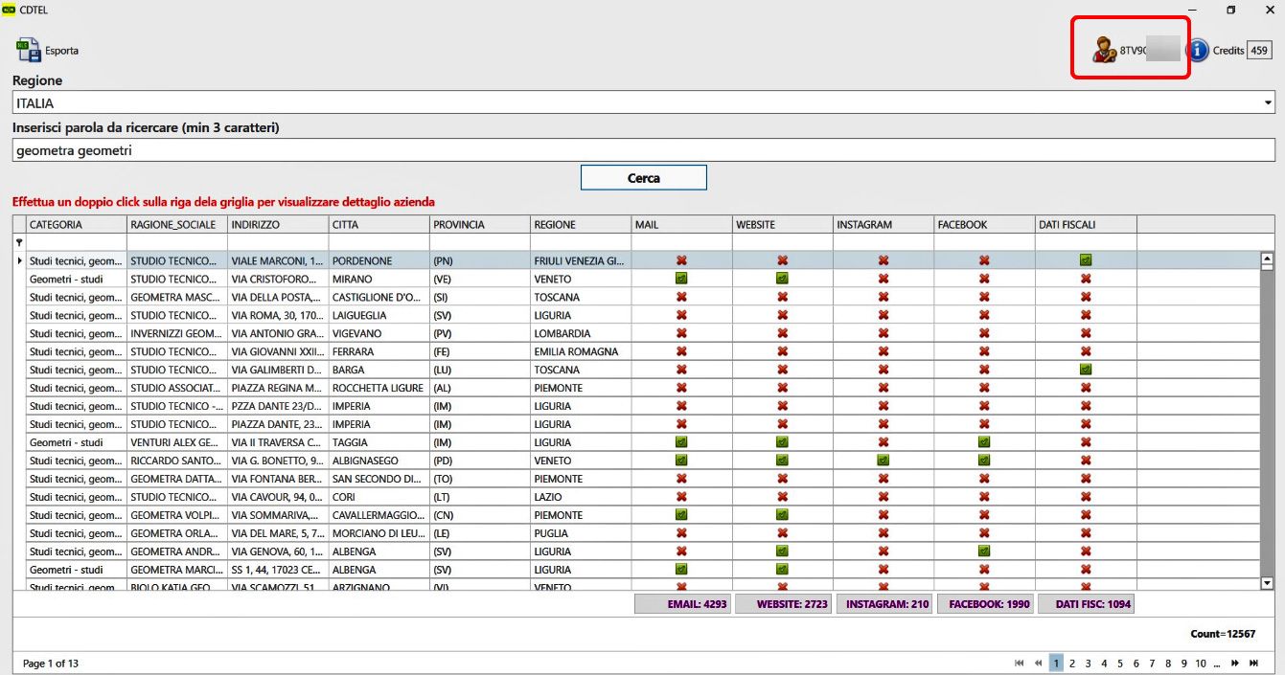Open the user account icon 8TV9
Viewport: 1285px width, 675px height.
[x=1105, y=50]
